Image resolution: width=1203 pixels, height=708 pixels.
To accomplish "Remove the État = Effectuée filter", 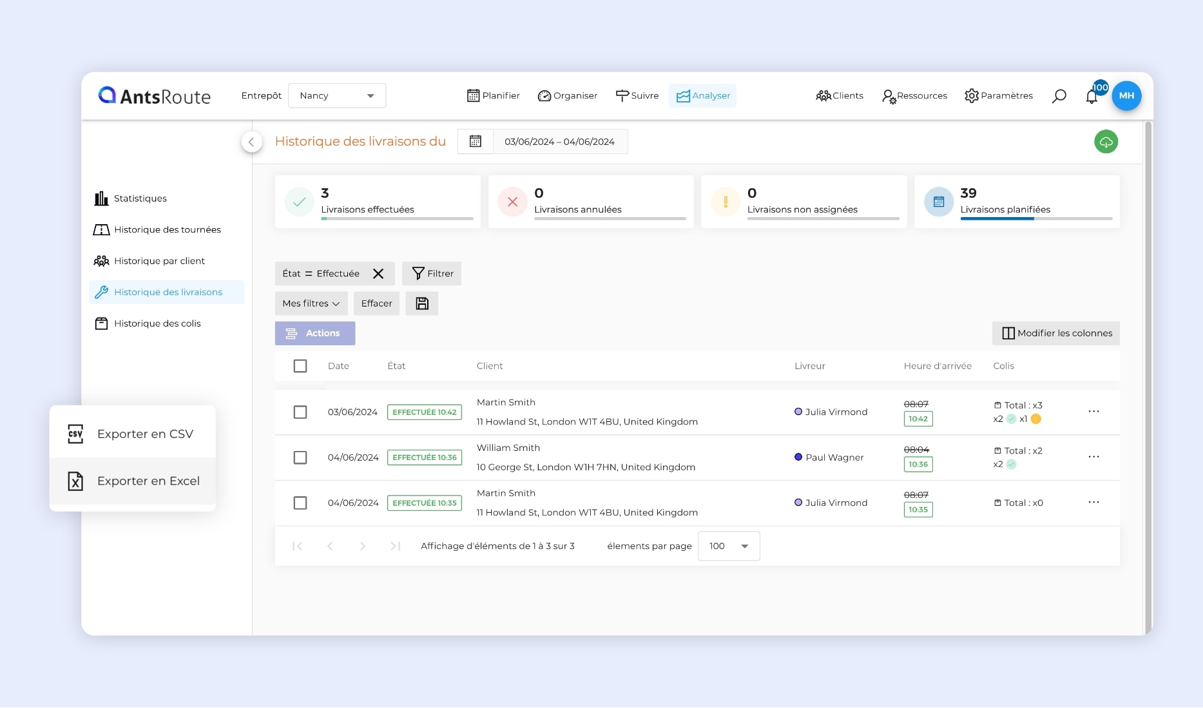I will (x=378, y=274).
